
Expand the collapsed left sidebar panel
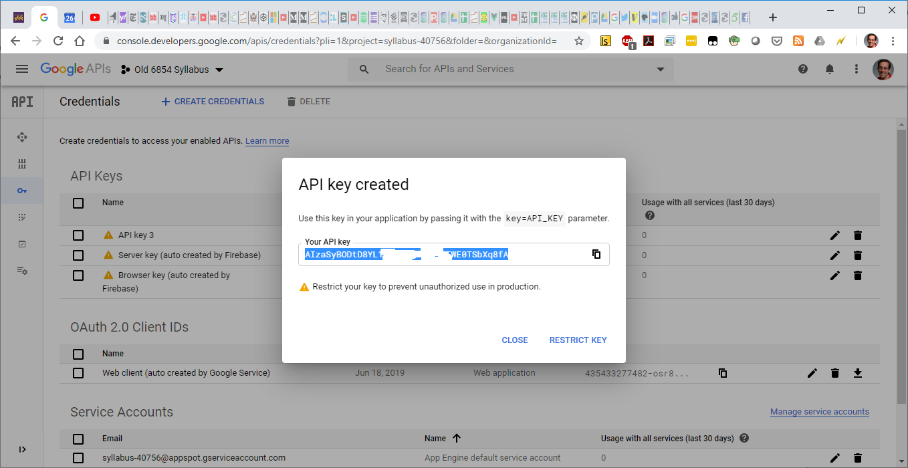click(x=22, y=449)
